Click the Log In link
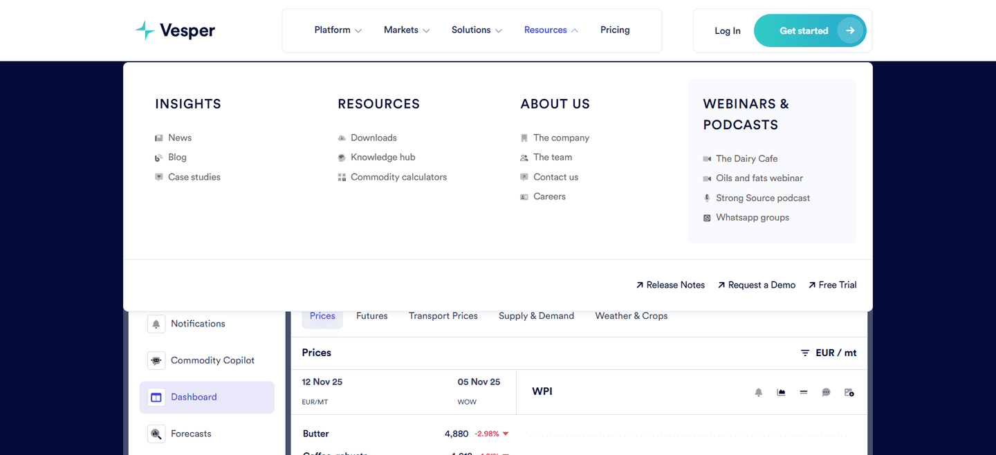Screen dimensions: 996x455 728,31
